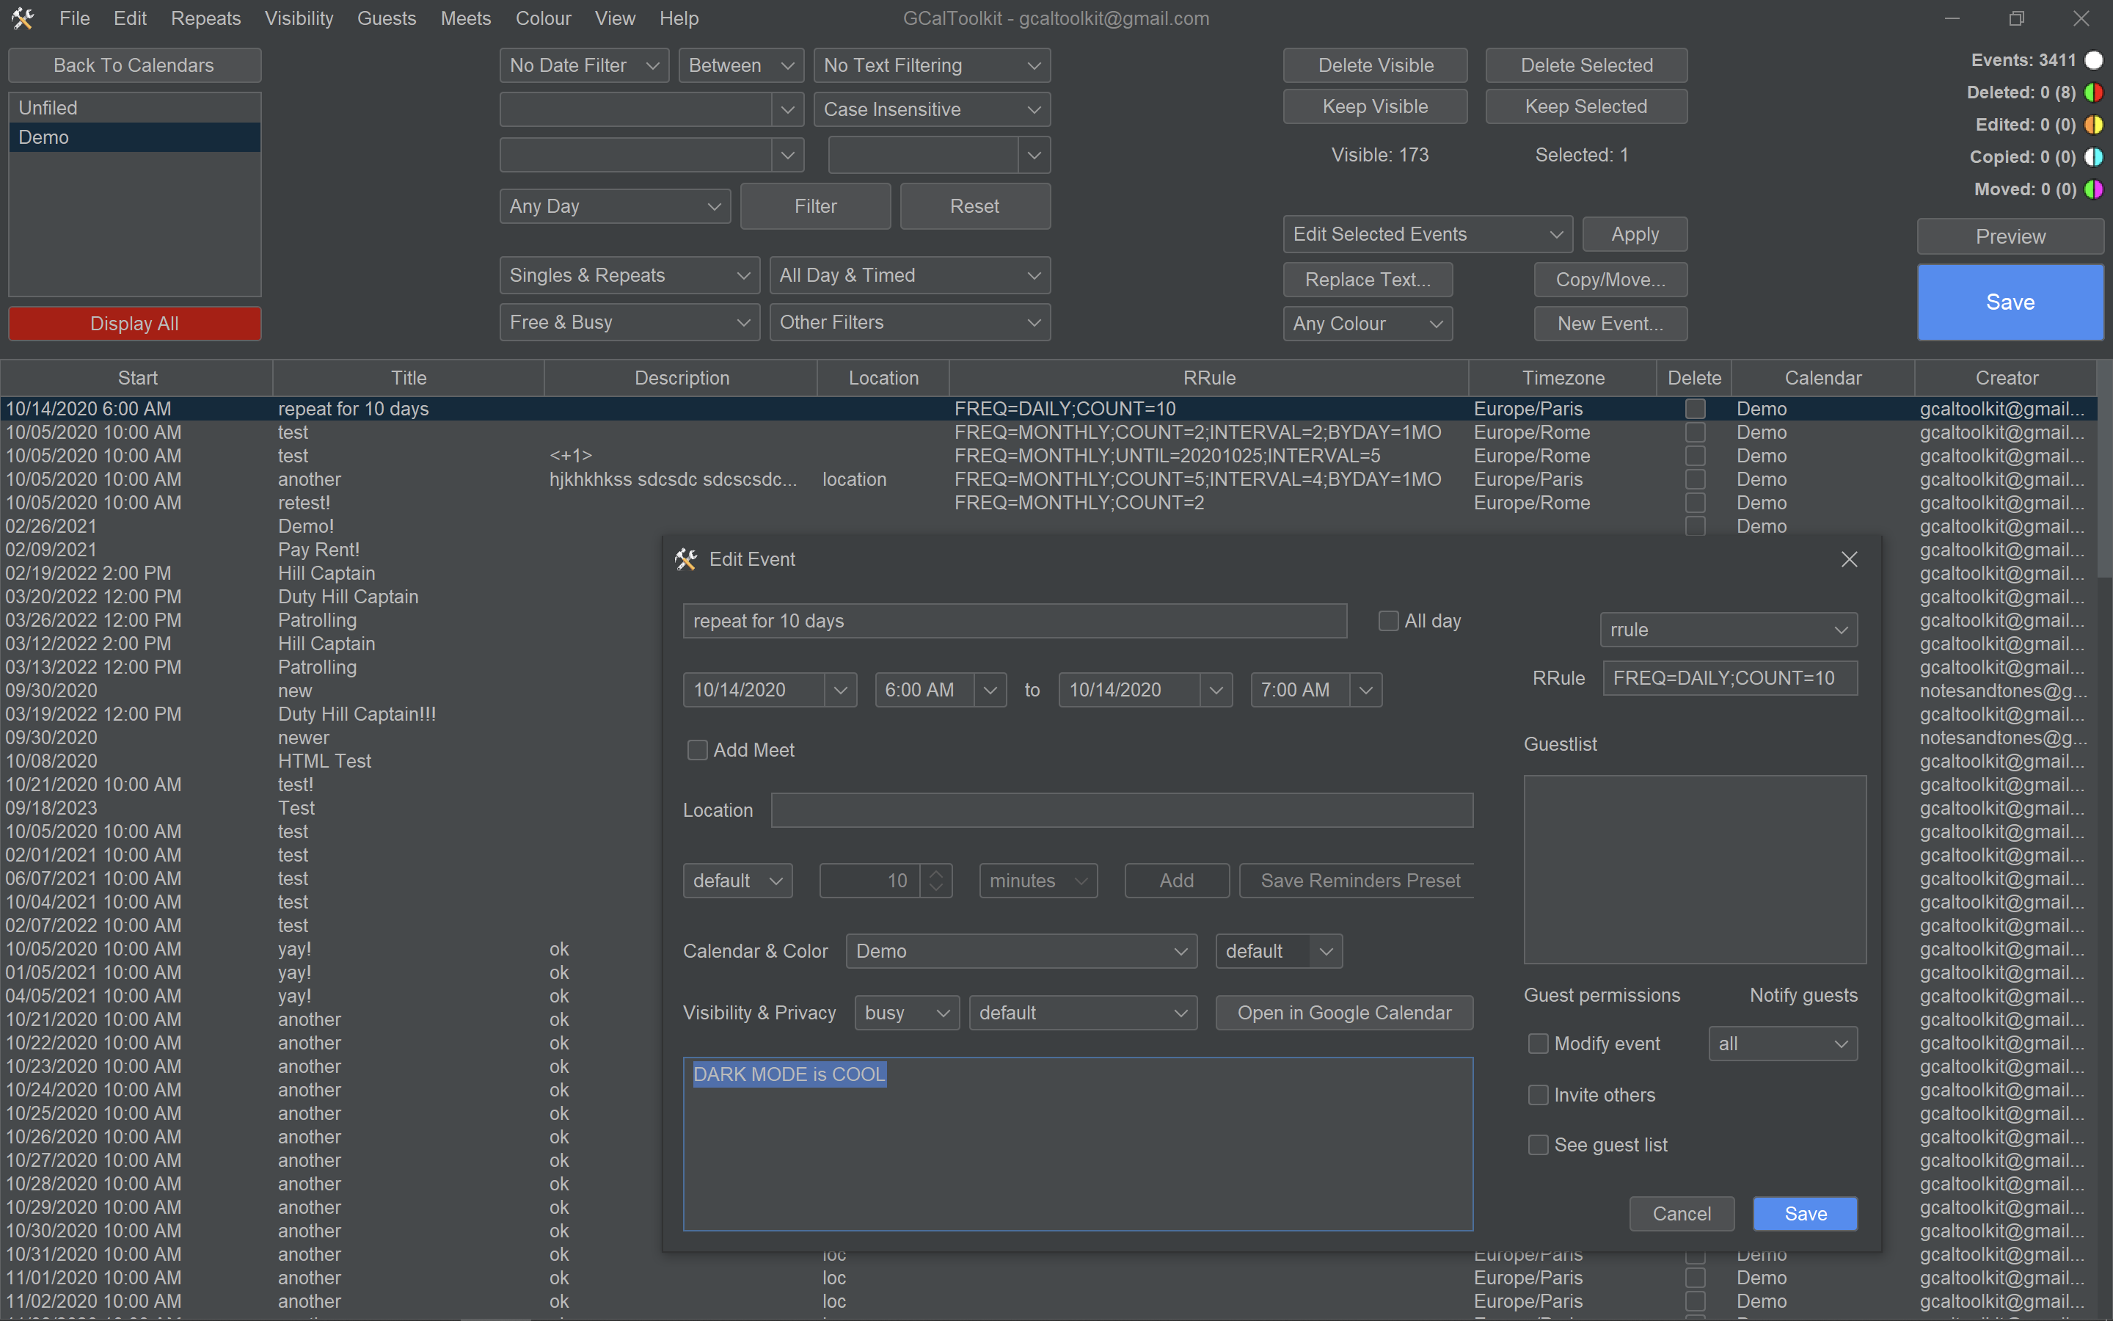Click the RRule text field
The image size is (2113, 1321).
1730,679
